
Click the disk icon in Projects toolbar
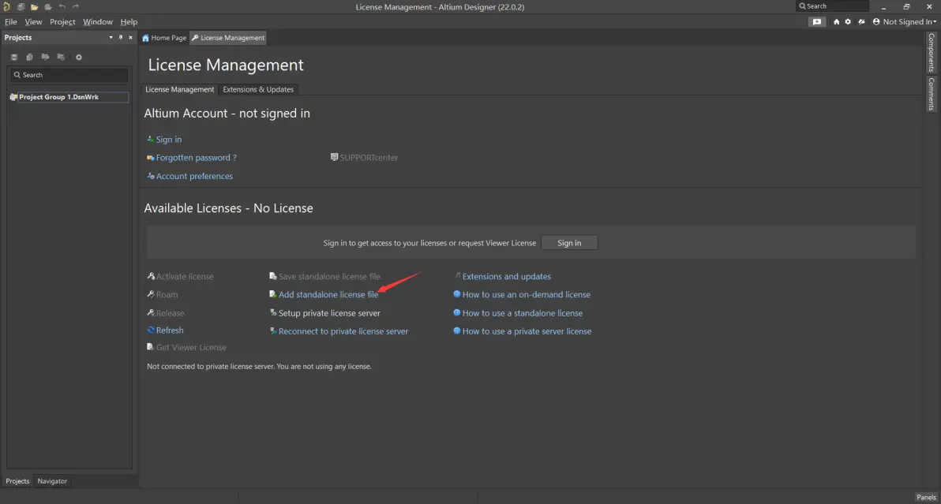(14, 57)
